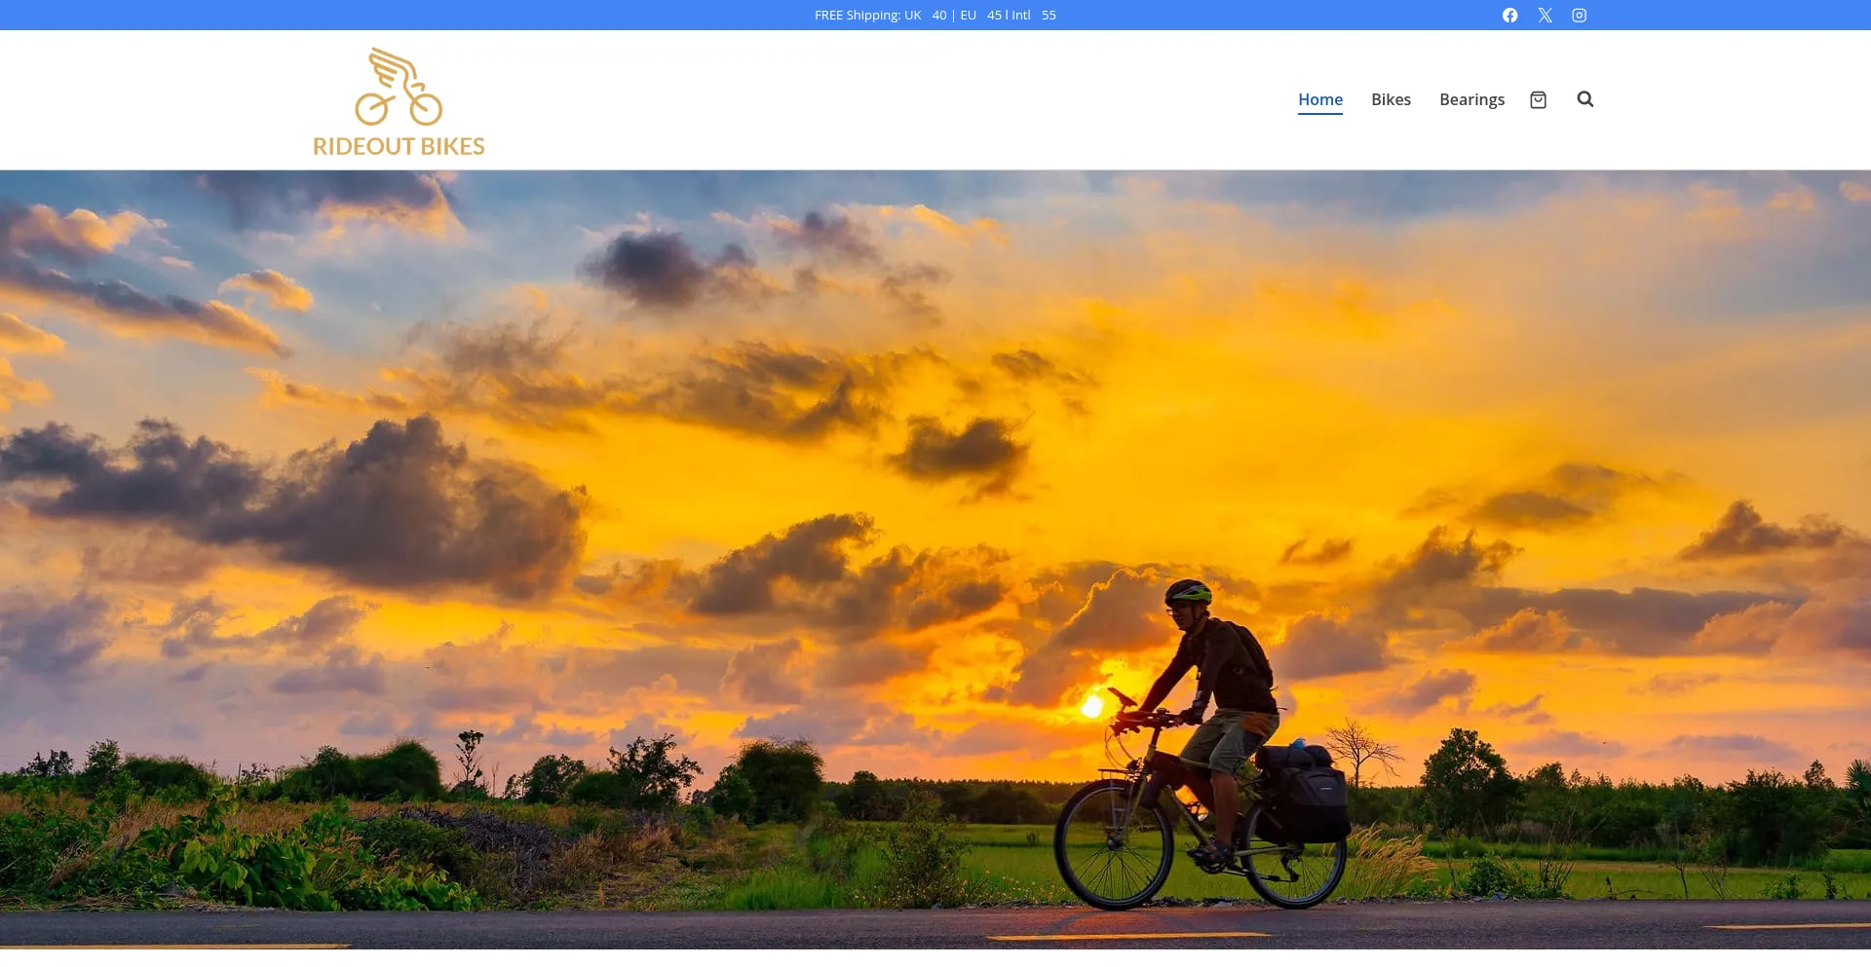Click the cyclist's green helmet in the hero image

[1188, 591]
